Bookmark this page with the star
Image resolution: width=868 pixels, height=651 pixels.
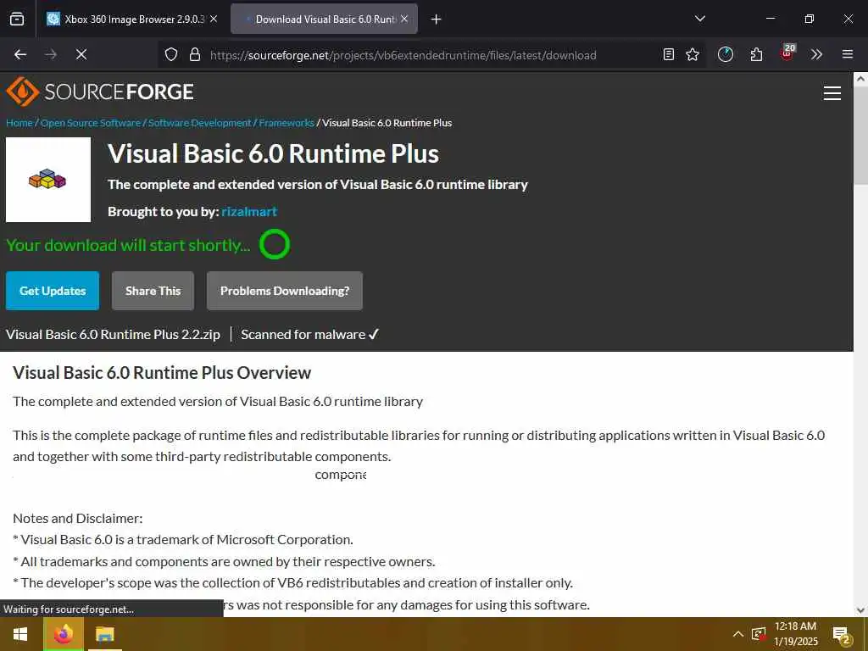click(x=693, y=54)
